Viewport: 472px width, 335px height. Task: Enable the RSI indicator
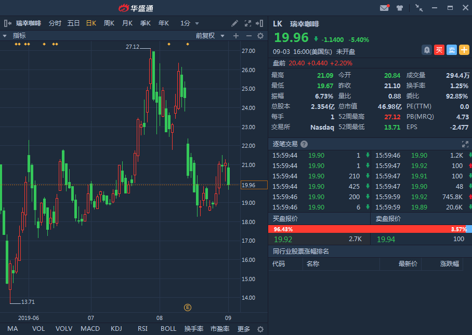pos(142,329)
